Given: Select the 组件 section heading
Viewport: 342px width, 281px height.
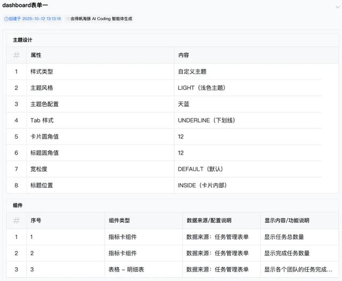Looking at the screenshot, I should click(x=18, y=205).
